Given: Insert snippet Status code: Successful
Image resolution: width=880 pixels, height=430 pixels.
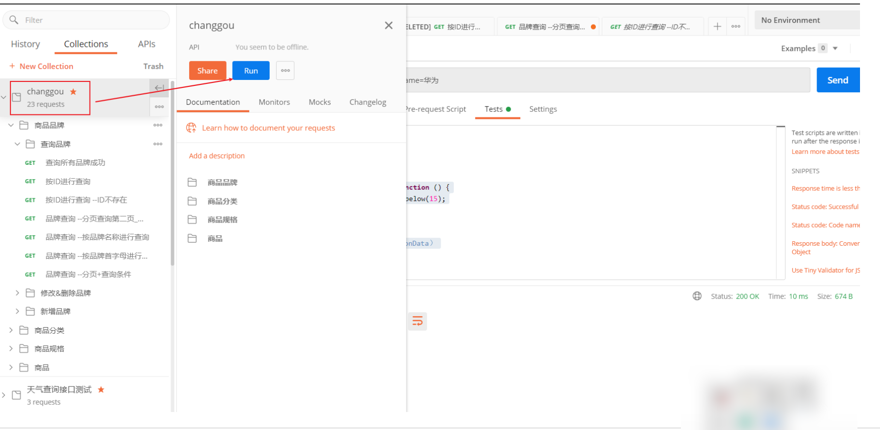Looking at the screenshot, I should [825, 207].
